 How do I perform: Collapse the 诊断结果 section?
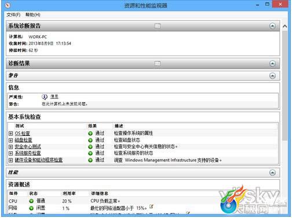pyautogui.click(x=272, y=64)
